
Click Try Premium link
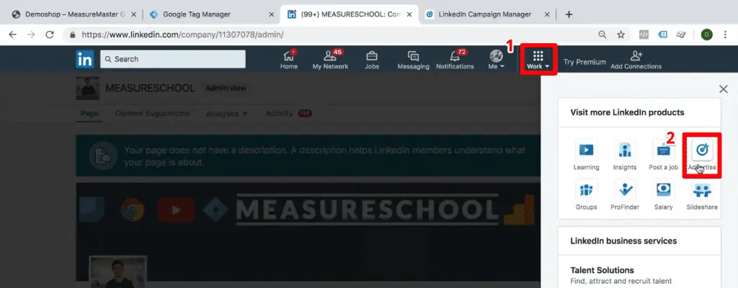point(584,62)
